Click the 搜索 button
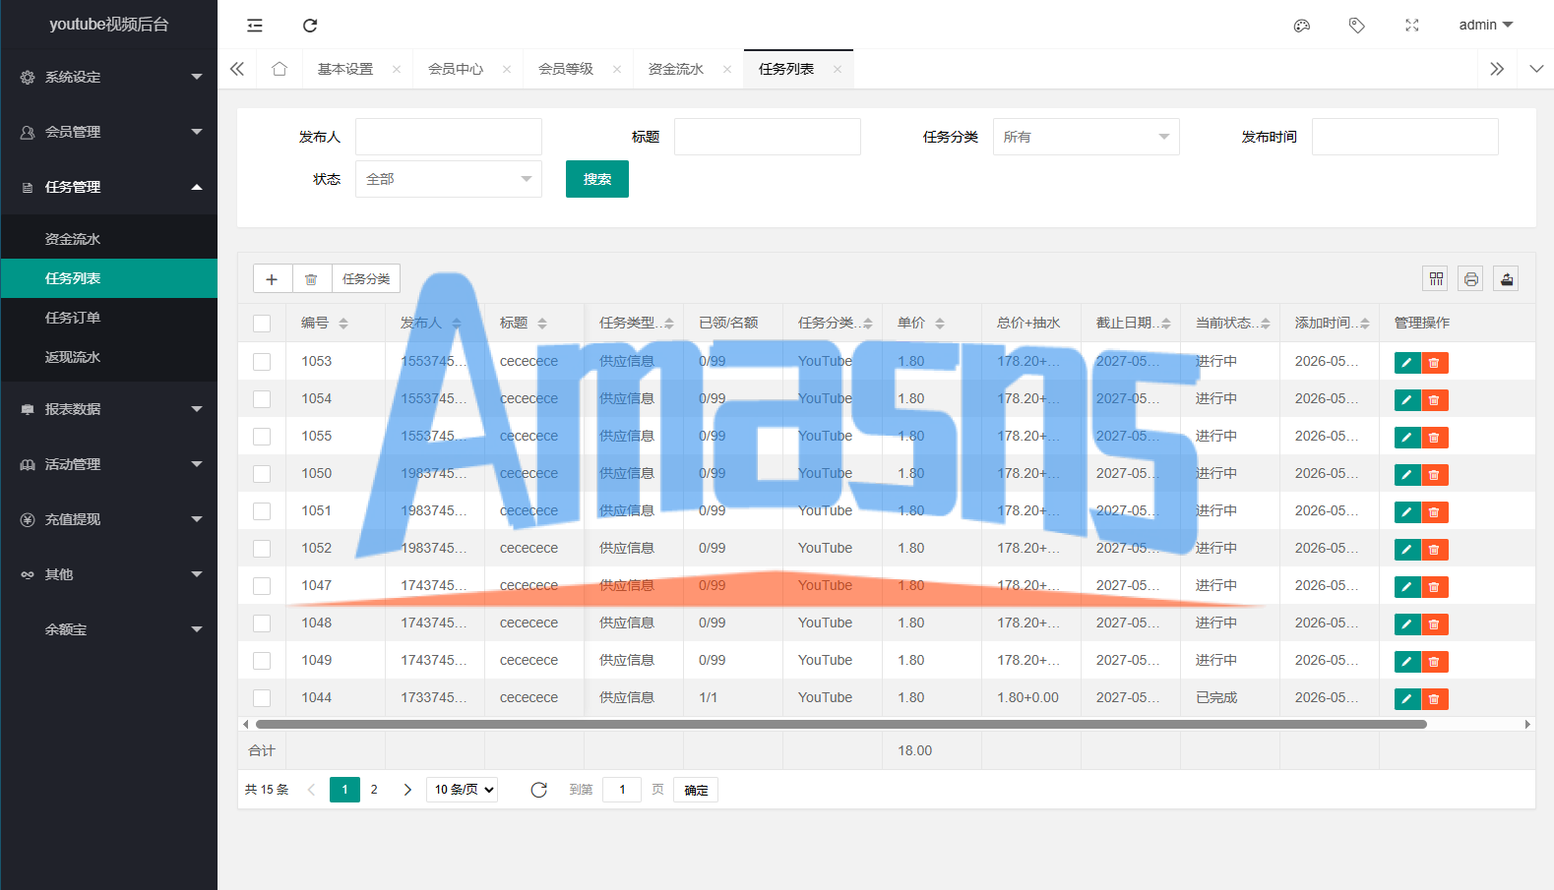This screenshot has height=890, width=1554. (597, 179)
